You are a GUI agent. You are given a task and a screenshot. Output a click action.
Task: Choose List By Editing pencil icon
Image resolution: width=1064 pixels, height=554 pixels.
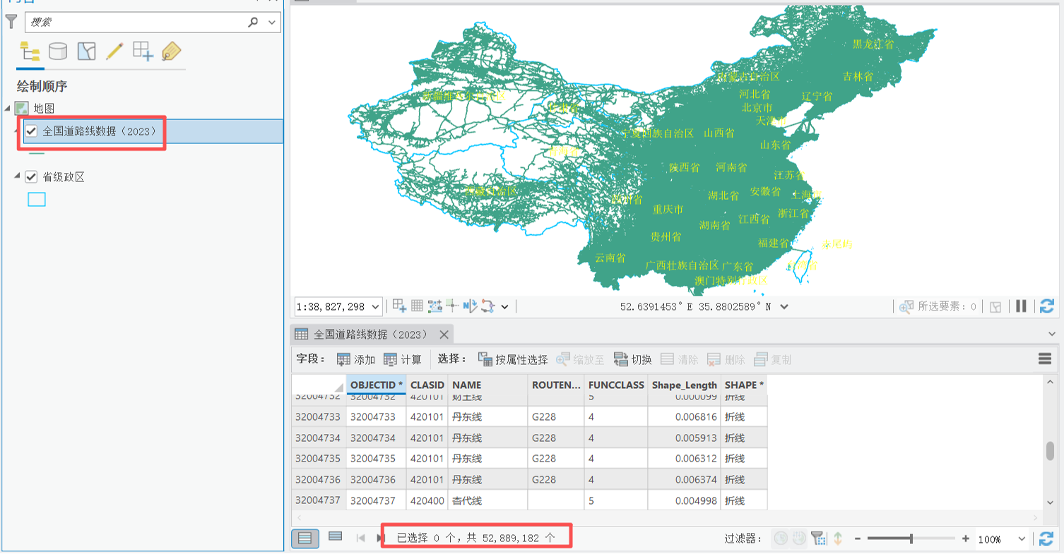click(x=114, y=52)
